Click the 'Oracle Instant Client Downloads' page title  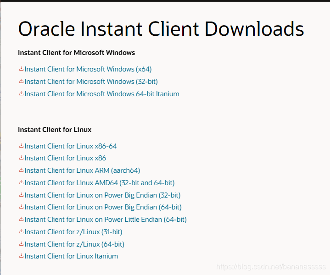coord(161,29)
